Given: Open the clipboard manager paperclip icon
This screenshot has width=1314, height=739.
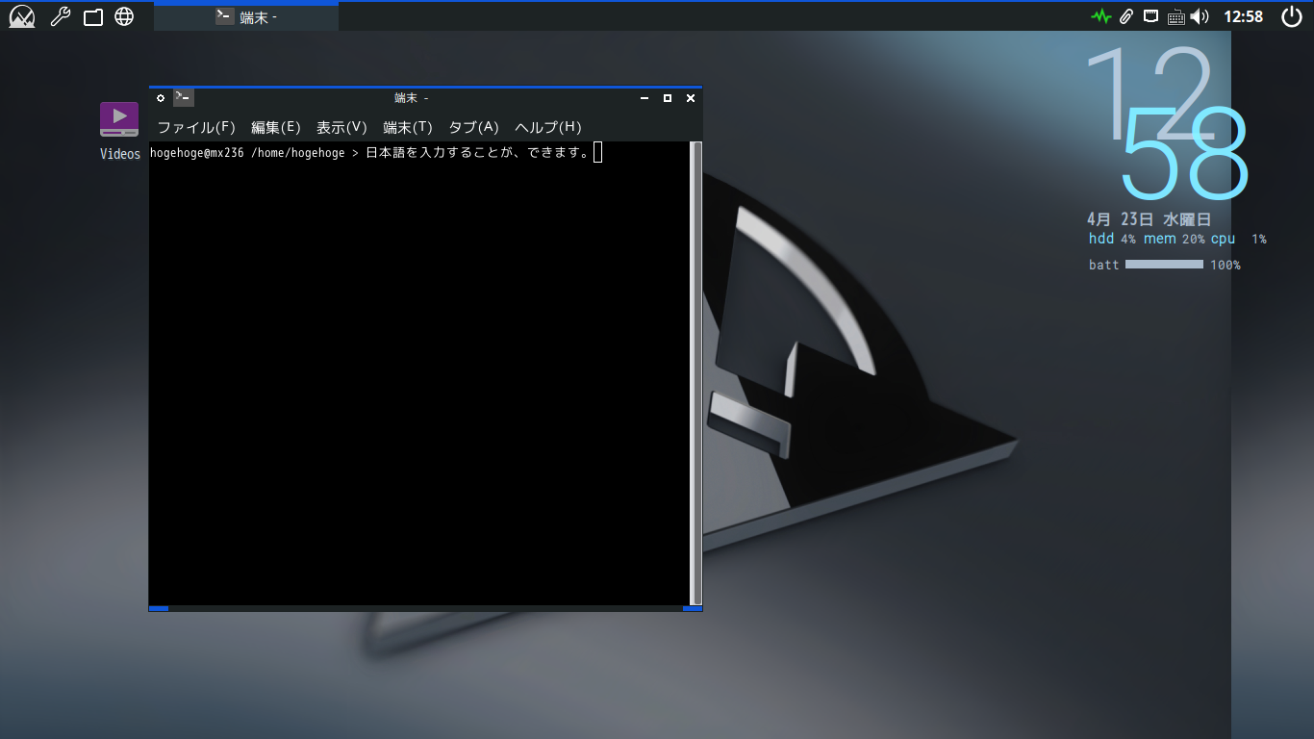Looking at the screenshot, I should pyautogui.click(x=1125, y=15).
